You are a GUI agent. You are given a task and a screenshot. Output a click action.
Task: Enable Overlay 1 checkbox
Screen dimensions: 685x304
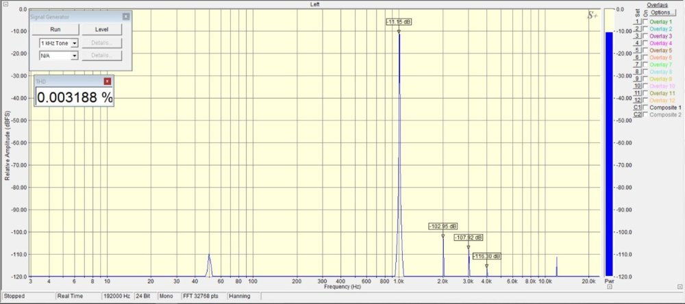click(x=645, y=22)
